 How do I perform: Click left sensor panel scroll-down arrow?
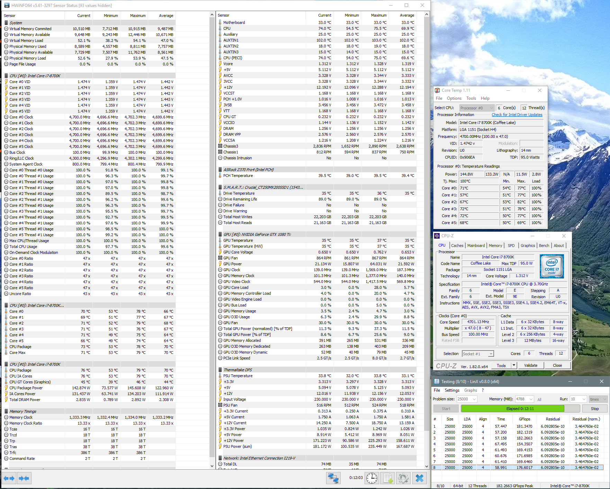(212, 466)
